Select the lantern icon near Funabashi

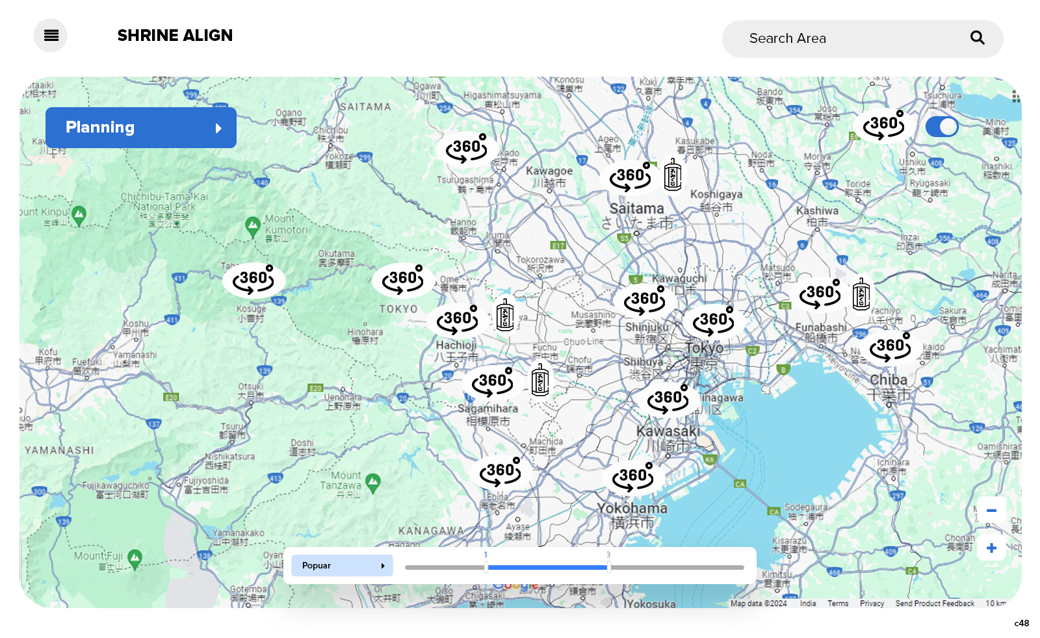click(861, 294)
